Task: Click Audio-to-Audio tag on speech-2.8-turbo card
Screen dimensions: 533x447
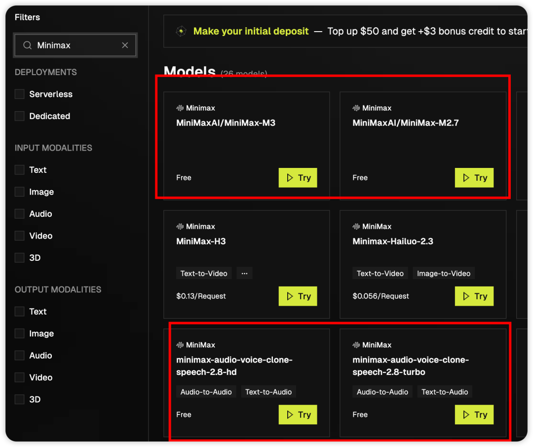Action: pyautogui.click(x=382, y=392)
